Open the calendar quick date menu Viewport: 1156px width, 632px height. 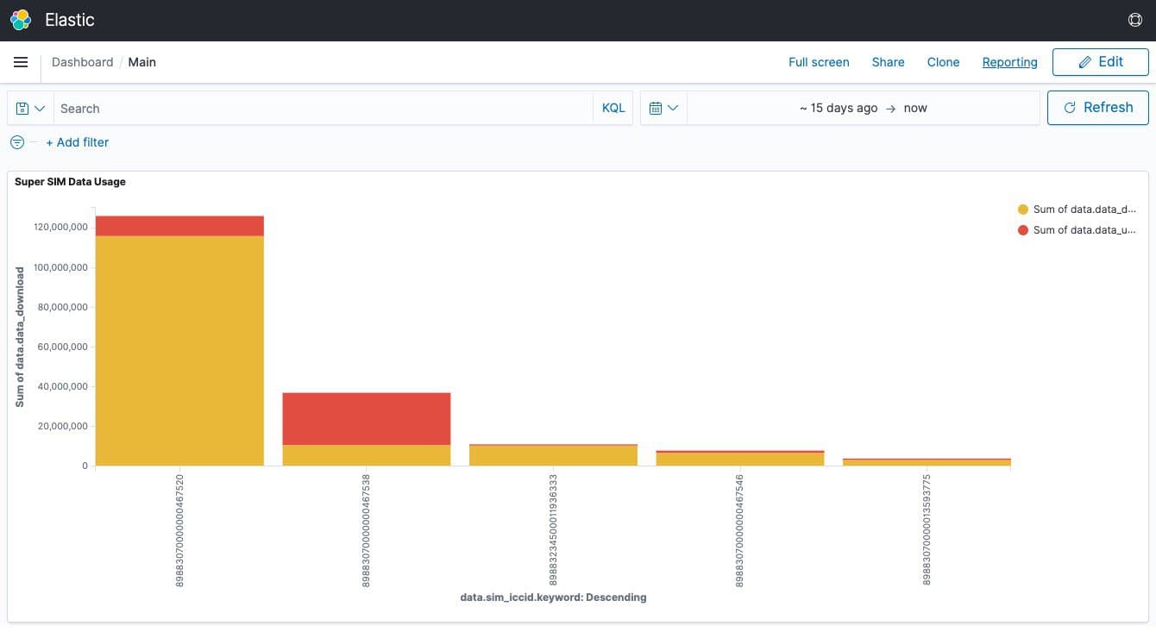[x=663, y=109]
